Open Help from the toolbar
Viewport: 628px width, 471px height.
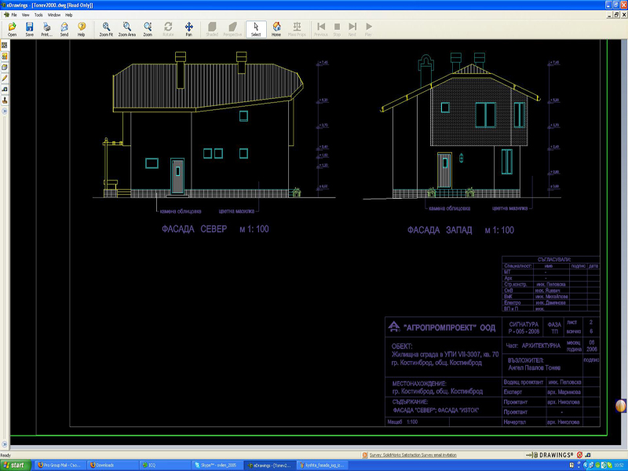81,29
